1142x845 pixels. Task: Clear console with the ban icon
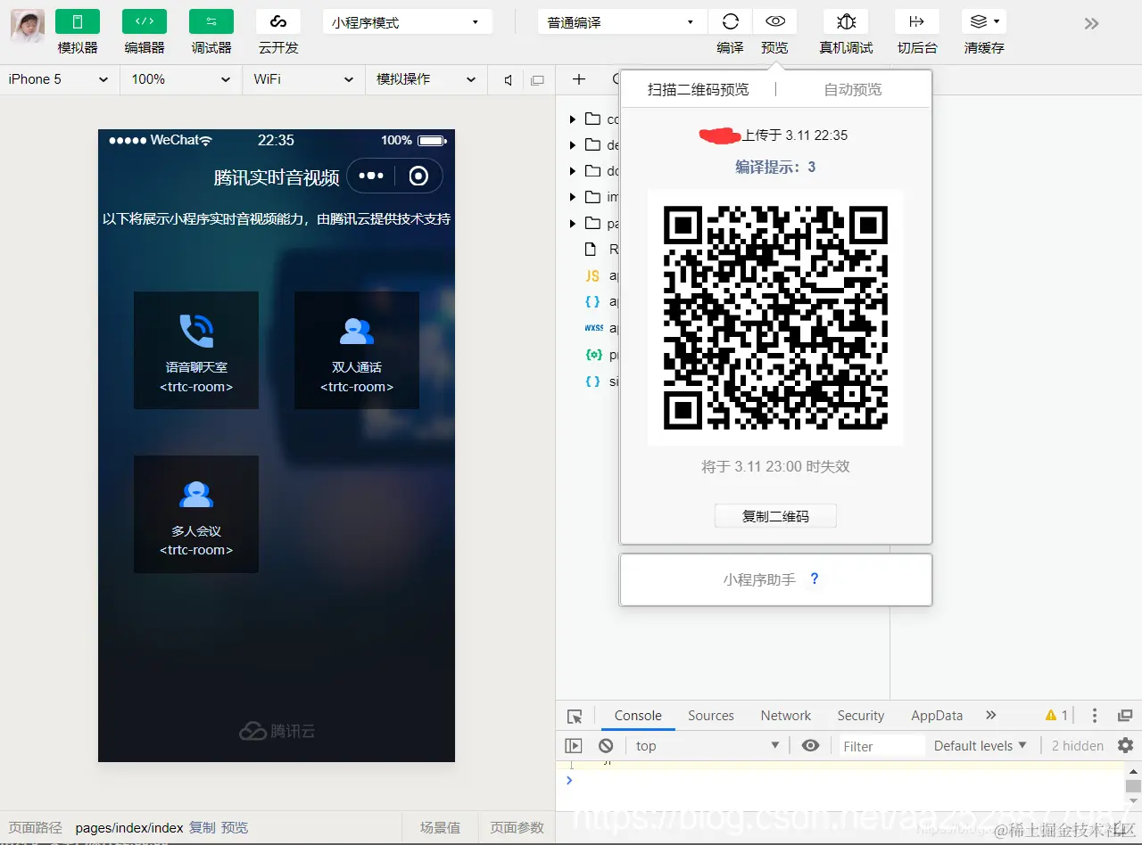pyautogui.click(x=606, y=745)
